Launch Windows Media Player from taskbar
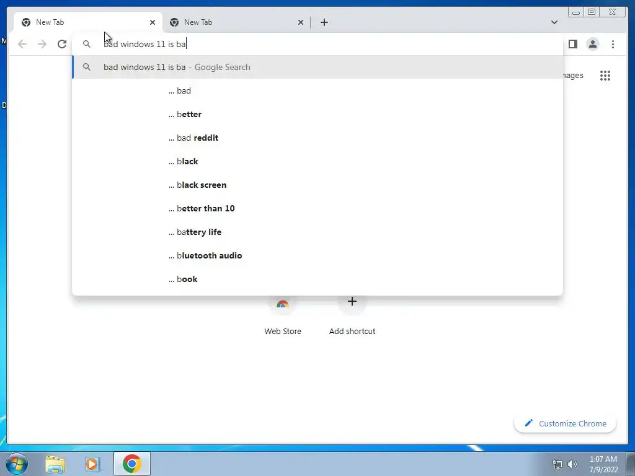 coord(93,464)
